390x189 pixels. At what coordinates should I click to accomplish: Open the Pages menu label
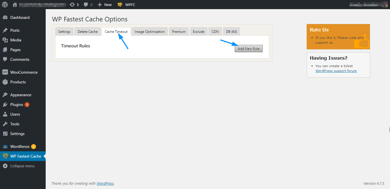(15, 50)
